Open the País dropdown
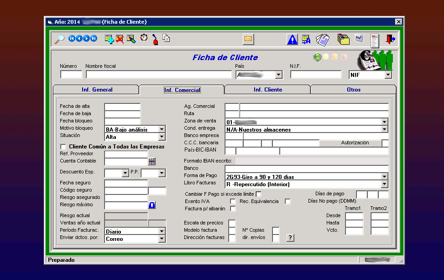This screenshot has width=444, height=280. point(279,75)
